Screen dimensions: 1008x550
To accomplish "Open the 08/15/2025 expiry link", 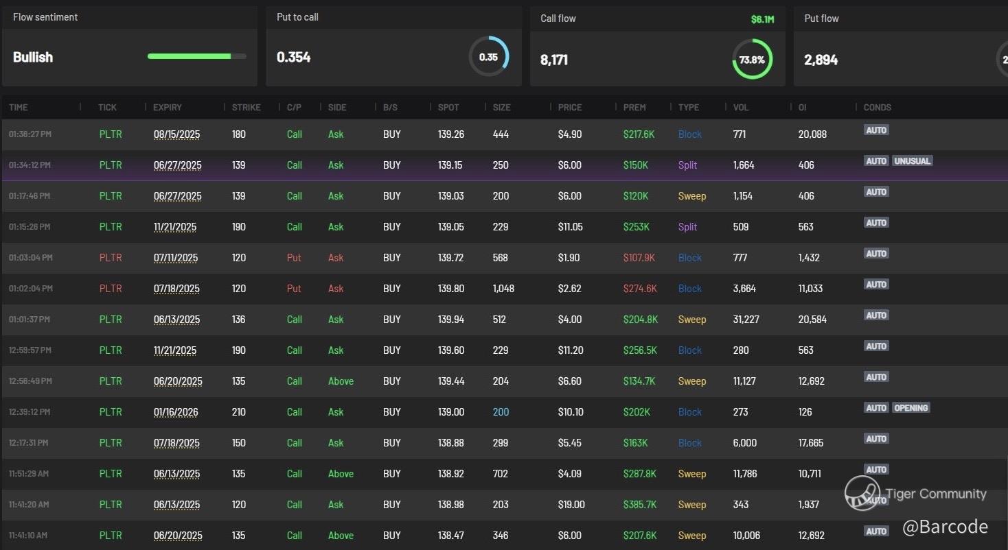I will (177, 134).
